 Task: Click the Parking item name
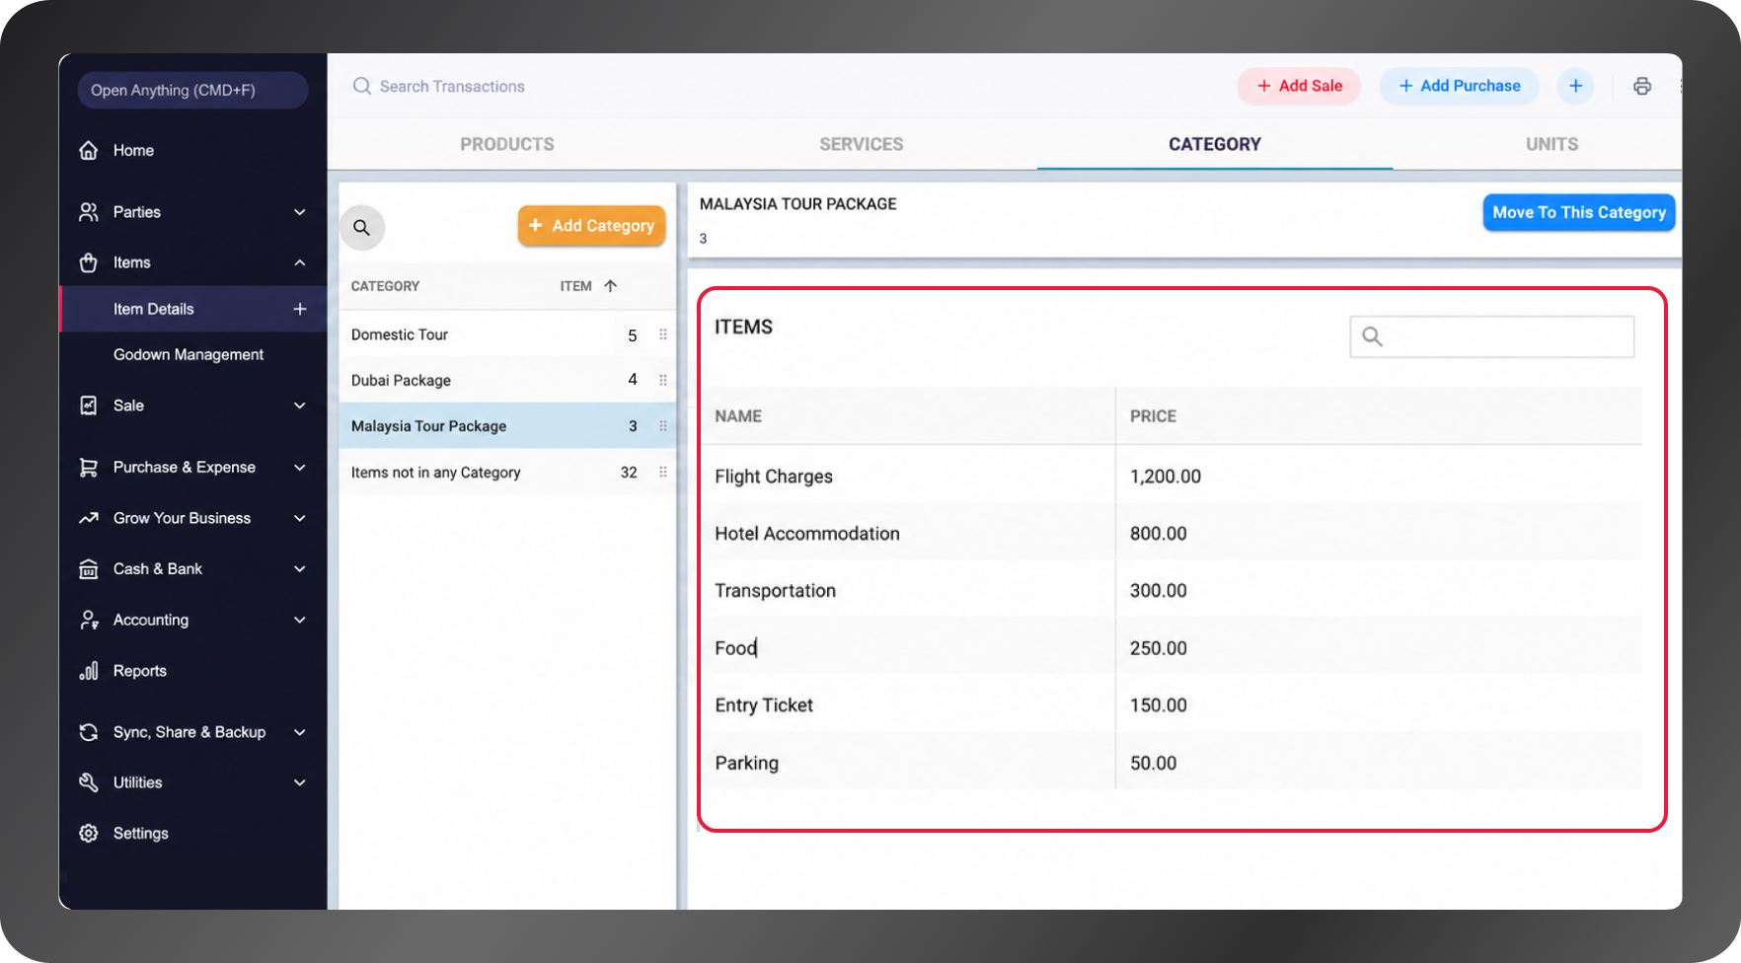coord(747,763)
